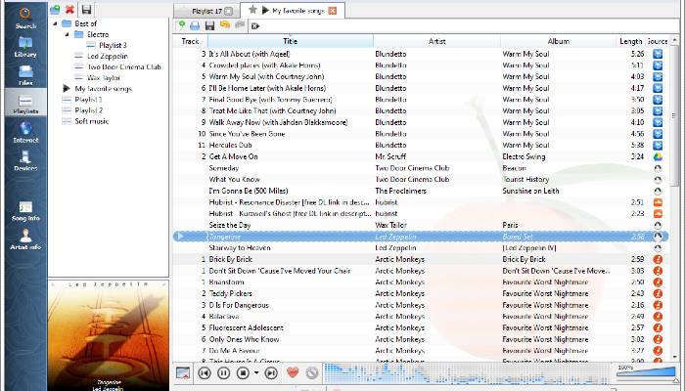Screen dimensions: 685x391
Task: Click the clear playlist icon in playlist toolbar
Action: [255, 26]
